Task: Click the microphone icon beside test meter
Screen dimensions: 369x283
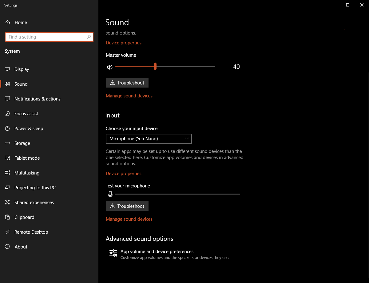Action: point(110,194)
